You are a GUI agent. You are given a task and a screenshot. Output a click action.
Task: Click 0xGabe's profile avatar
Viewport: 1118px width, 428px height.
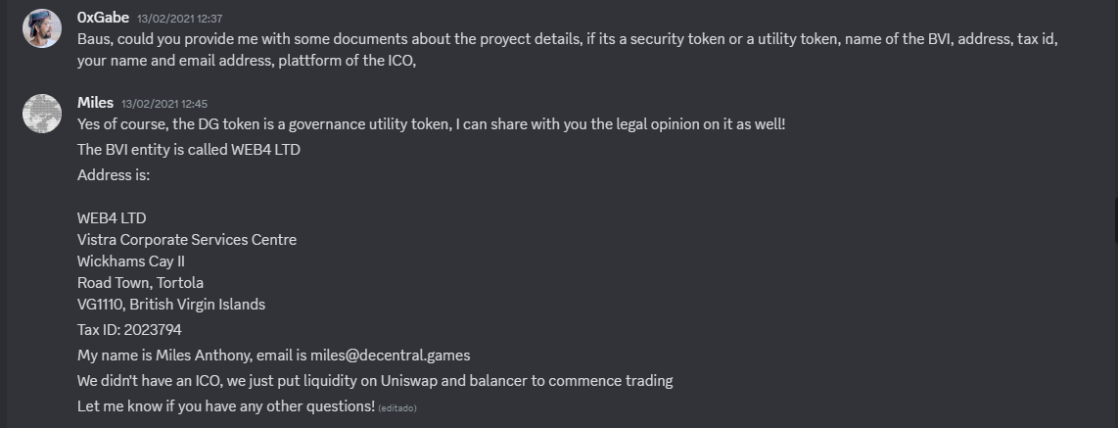[42, 28]
